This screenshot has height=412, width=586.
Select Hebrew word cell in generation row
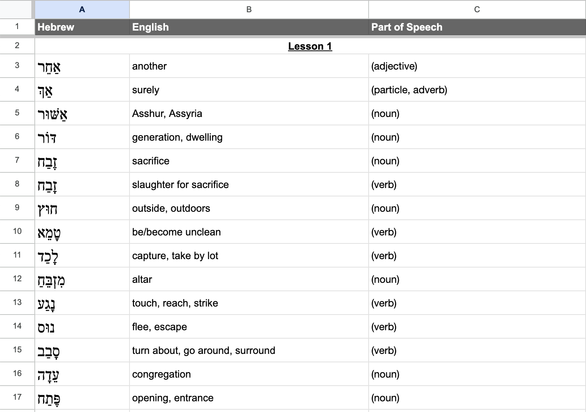click(x=82, y=137)
